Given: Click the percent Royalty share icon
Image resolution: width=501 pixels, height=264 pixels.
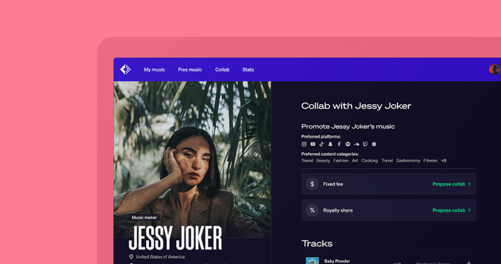Looking at the screenshot, I should (x=312, y=210).
